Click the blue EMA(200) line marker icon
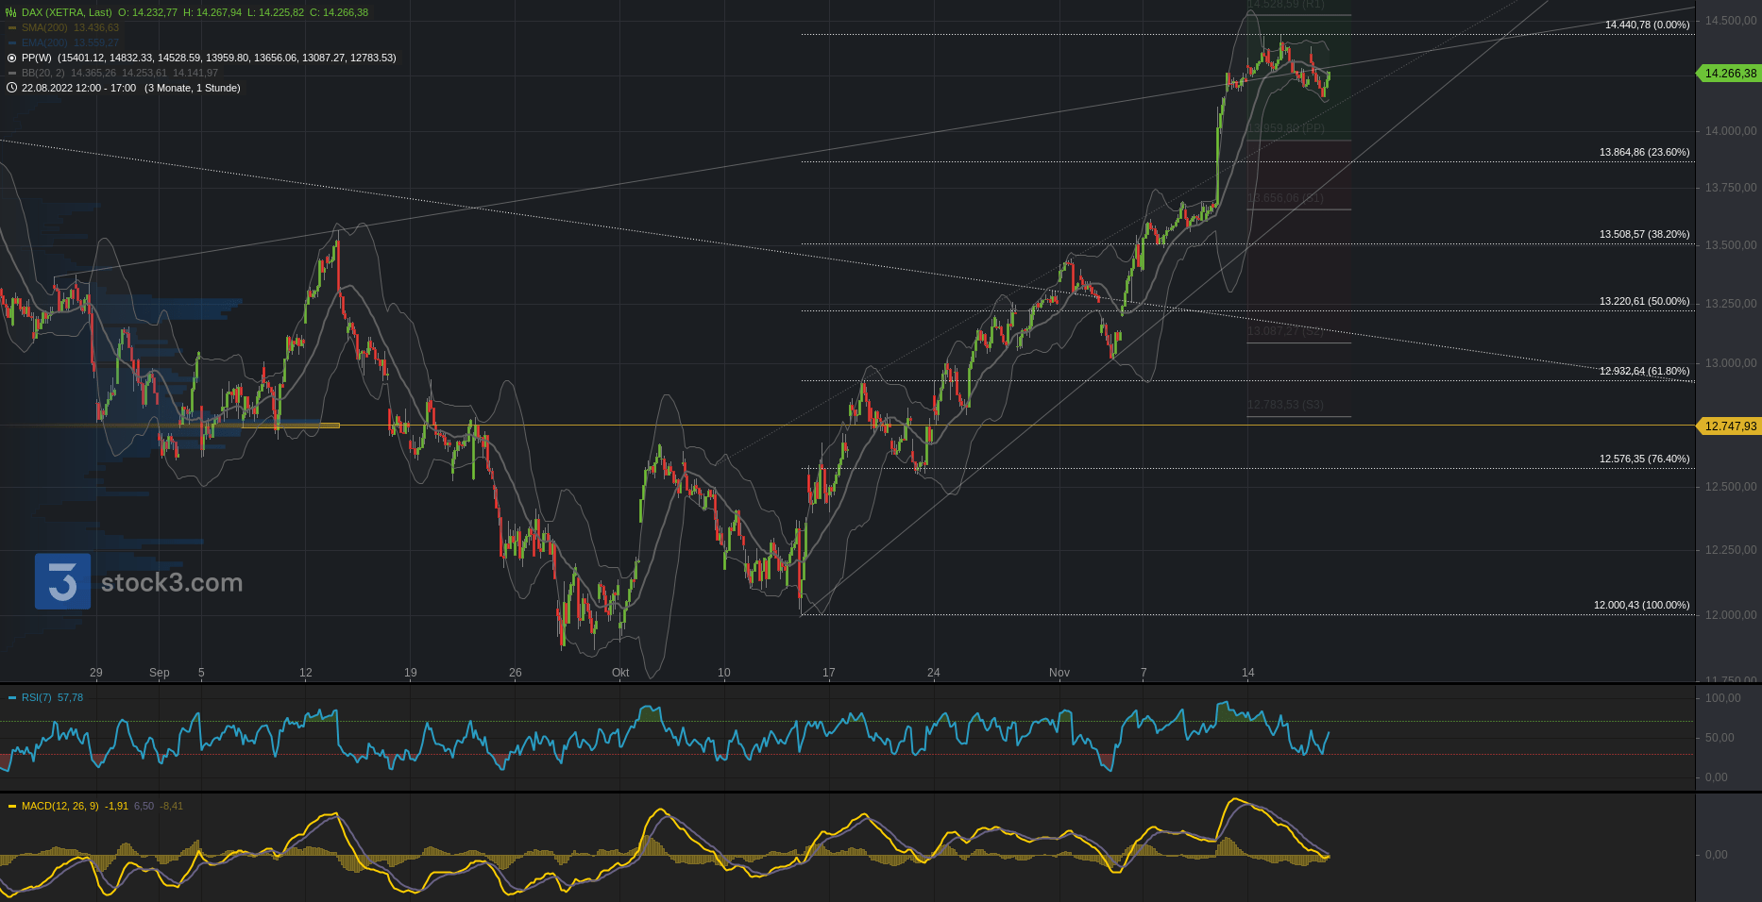 tap(12, 43)
